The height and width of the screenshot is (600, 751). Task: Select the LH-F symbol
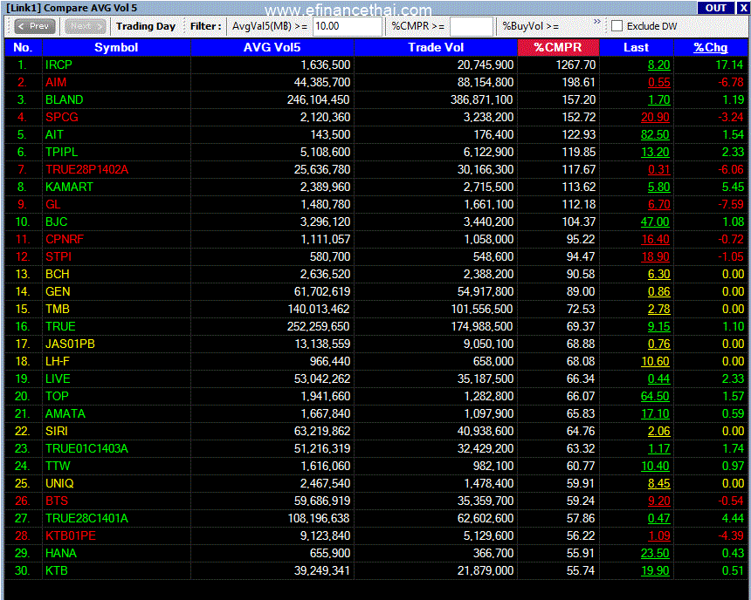57,362
